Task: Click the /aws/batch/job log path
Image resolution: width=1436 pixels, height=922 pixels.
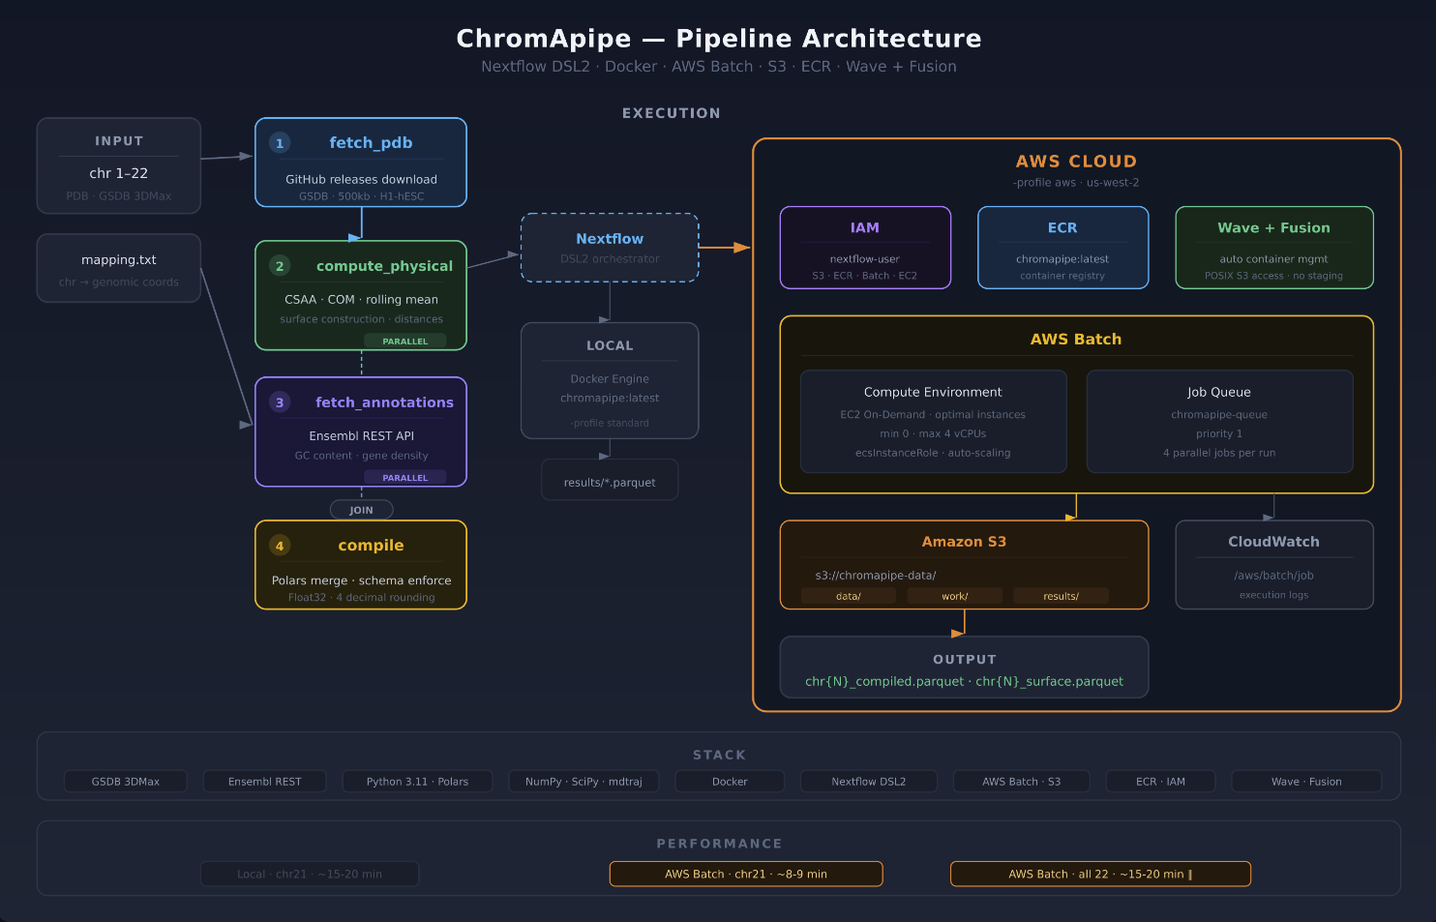Action: pos(1273,576)
